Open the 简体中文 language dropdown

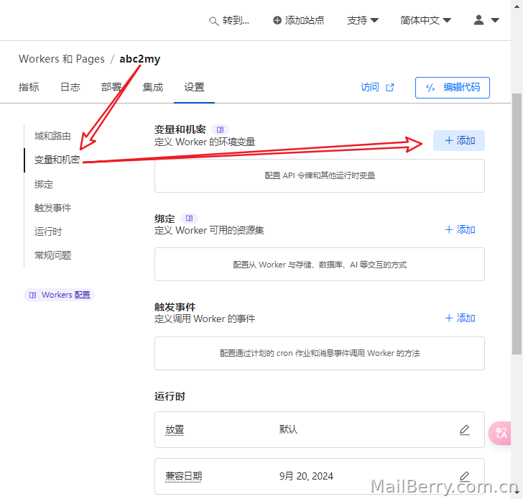point(425,20)
